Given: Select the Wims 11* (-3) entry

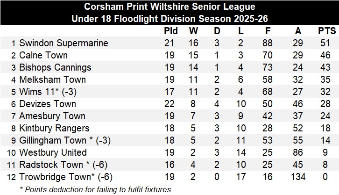Looking at the screenshot, I should [x=48, y=92].
